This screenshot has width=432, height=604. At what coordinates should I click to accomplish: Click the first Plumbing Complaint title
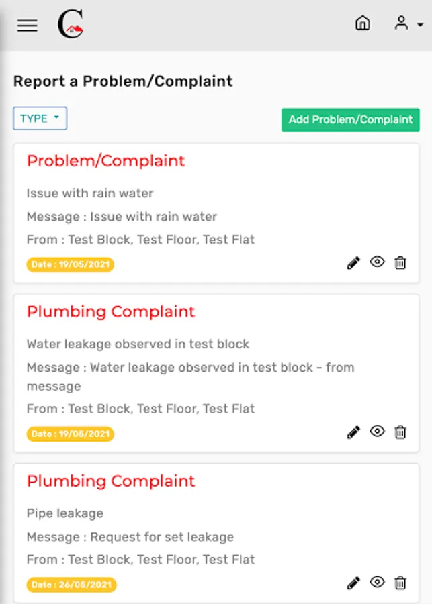point(110,312)
